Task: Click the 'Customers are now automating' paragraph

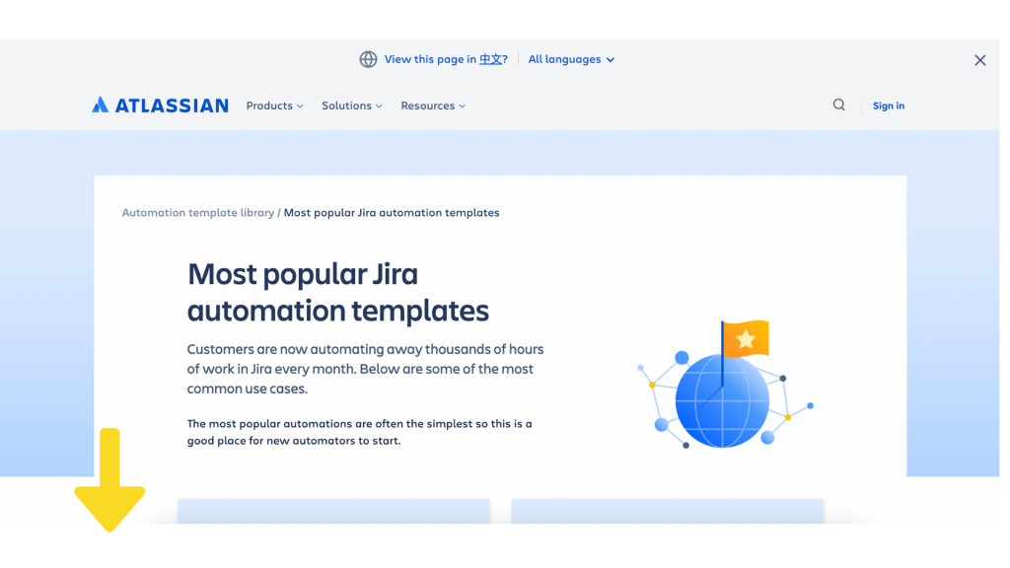Action: pos(365,369)
